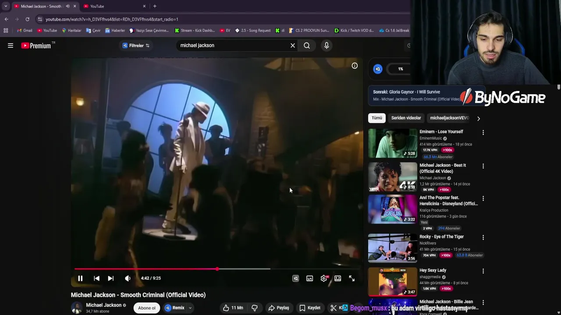Viewport: 561px width, 315px height.
Task: Run search with the magnifier button
Action: [x=307, y=45]
